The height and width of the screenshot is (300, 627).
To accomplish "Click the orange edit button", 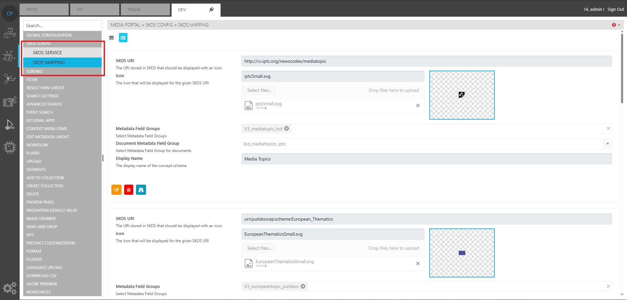I will tap(116, 190).
